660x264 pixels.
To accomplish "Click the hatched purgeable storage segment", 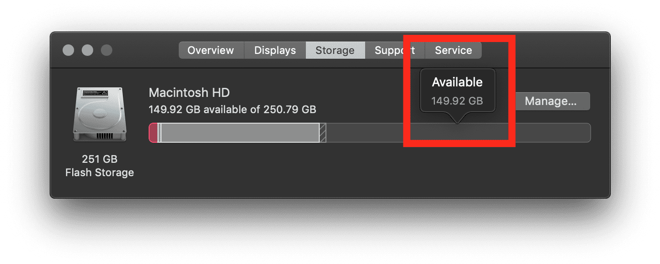I will (x=323, y=133).
